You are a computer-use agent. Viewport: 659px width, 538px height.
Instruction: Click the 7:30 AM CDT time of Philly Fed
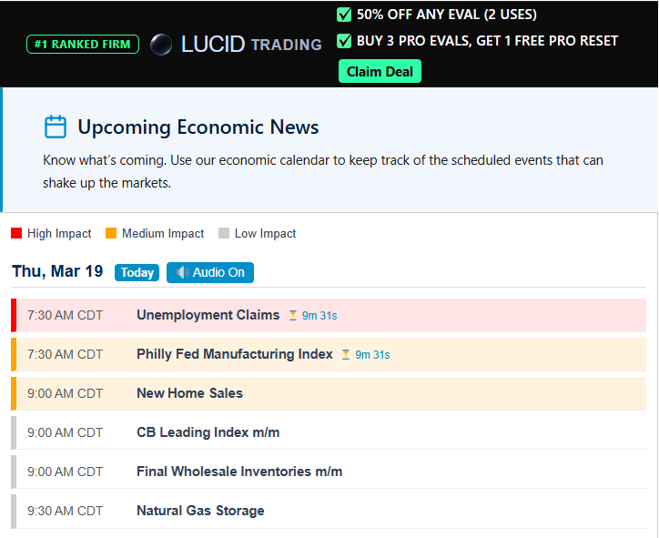click(x=66, y=354)
